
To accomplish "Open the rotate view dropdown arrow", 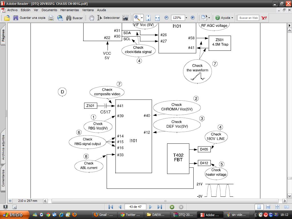I will 209,18.
